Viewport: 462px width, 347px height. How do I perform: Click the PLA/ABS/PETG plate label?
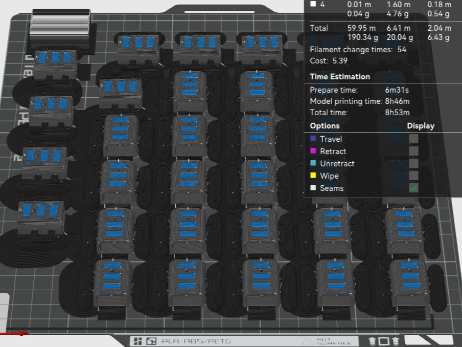coord(196,341)
